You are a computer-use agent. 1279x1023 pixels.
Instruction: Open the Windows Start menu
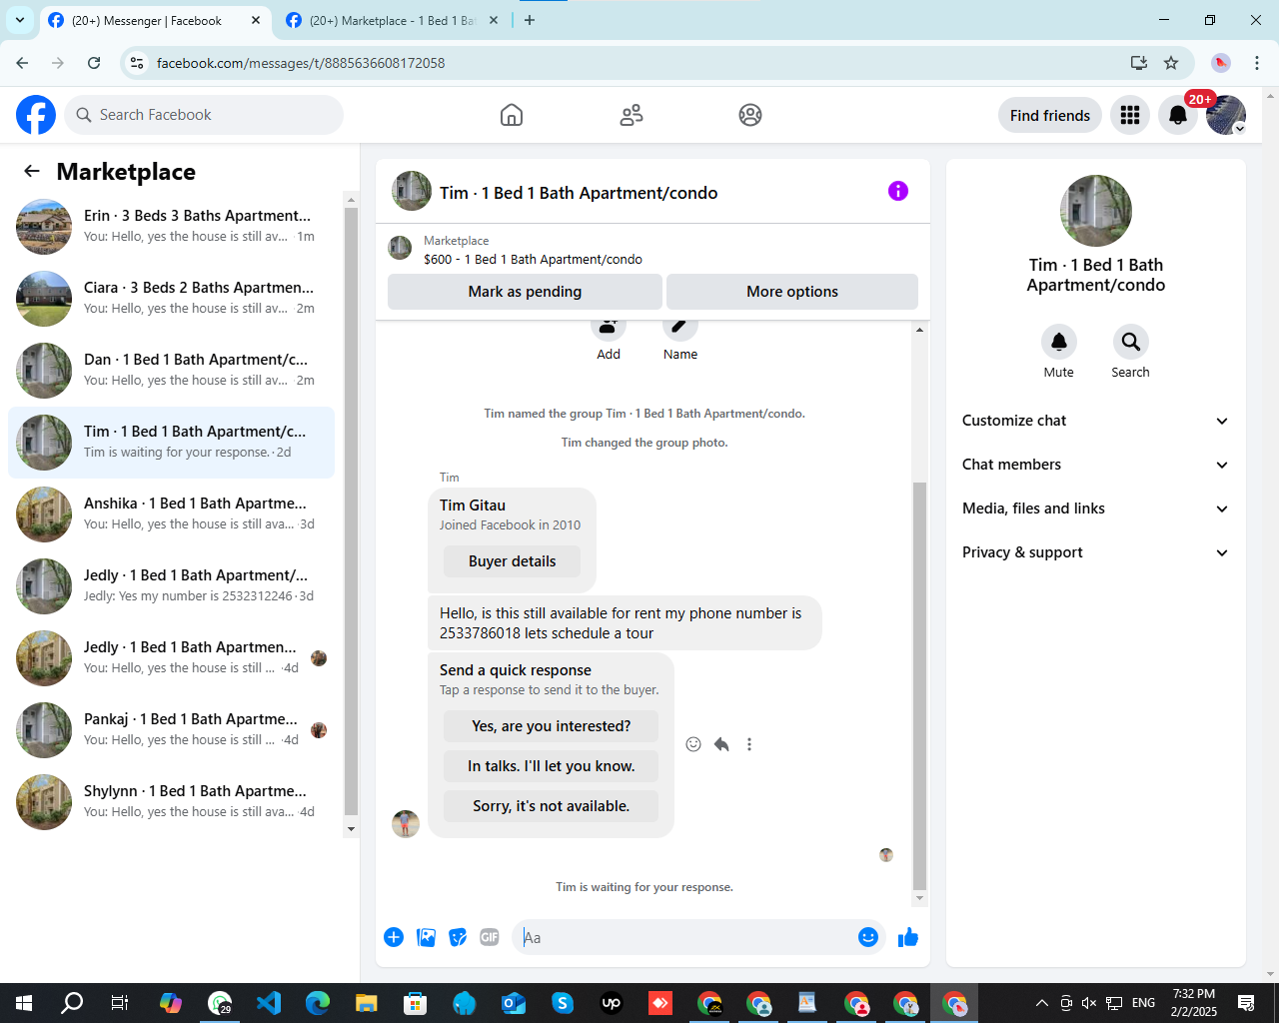pyautogui.click(x=24, y=1003)
